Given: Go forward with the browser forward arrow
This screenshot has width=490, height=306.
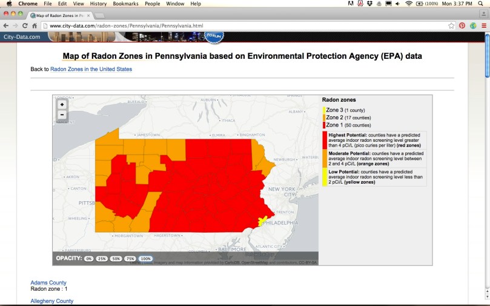Looking at the screenshot, I should click(x=15, y=25).
